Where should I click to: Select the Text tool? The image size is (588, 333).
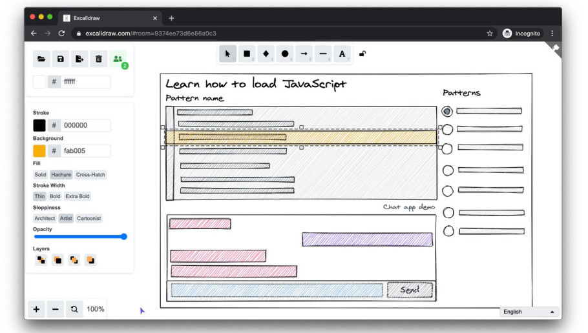coord(342,54)
